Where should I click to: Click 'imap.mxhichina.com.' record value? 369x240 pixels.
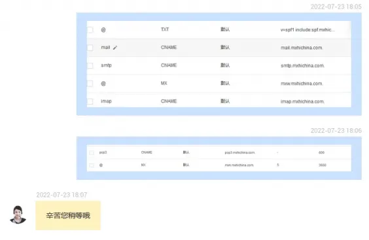pos(302,101)
